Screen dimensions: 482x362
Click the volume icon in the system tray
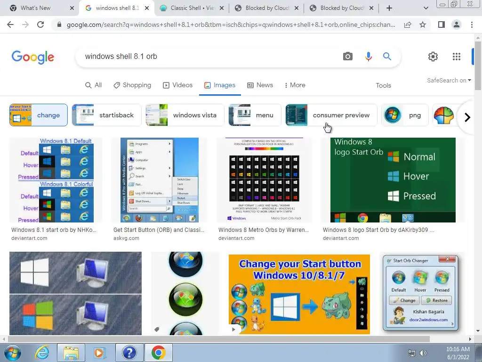(x=423, y=353)
